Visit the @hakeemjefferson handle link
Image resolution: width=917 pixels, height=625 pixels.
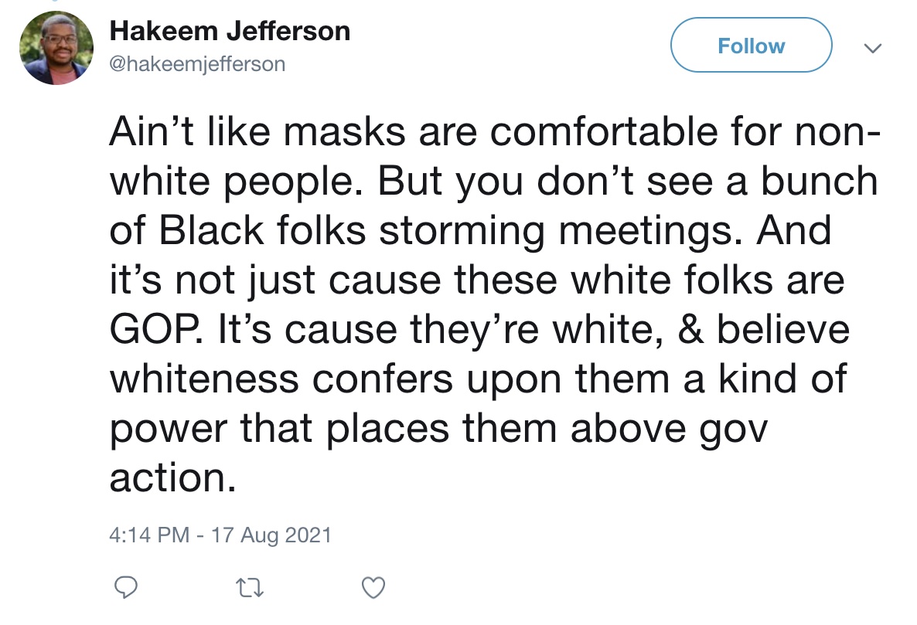click(198, 63)
